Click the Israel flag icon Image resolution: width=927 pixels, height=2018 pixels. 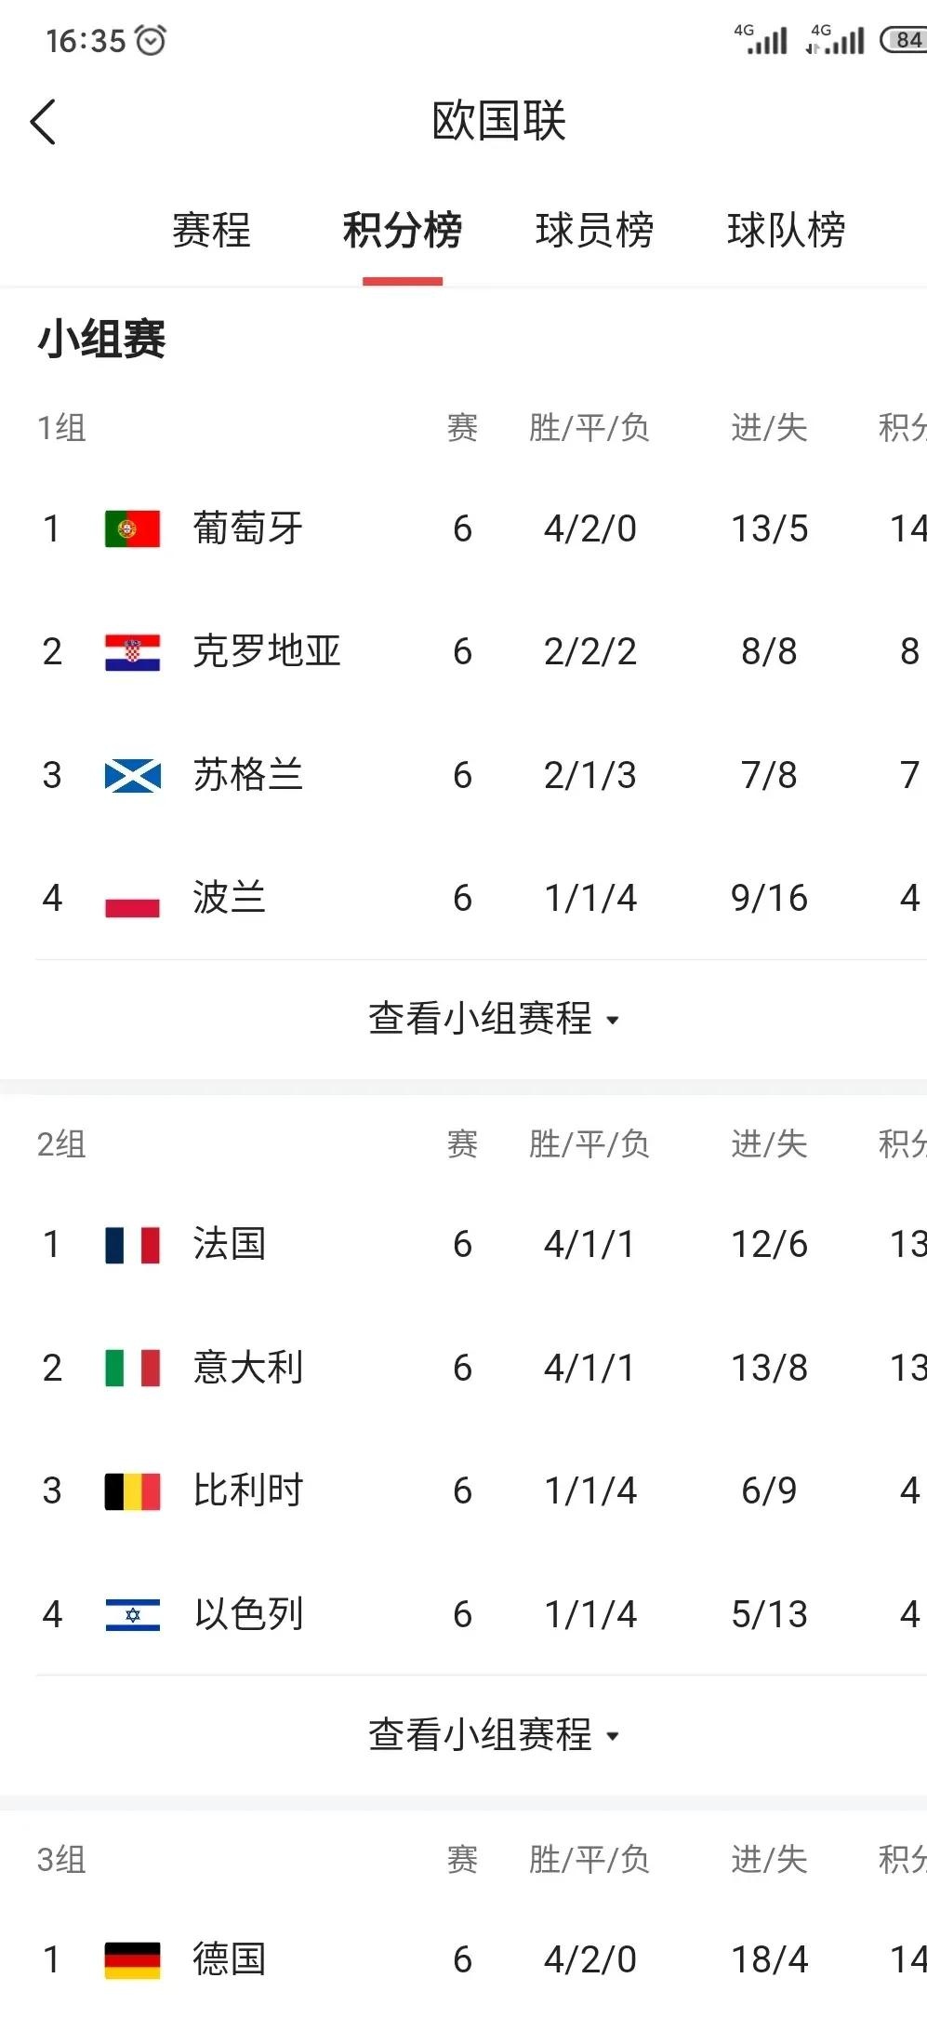click(x=131, y=1614)
